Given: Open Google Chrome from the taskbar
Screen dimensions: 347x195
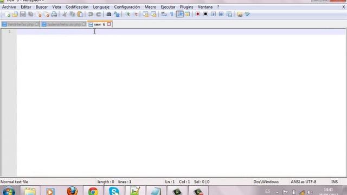Looking at the screenshot, I should click(x=93, y=191).
